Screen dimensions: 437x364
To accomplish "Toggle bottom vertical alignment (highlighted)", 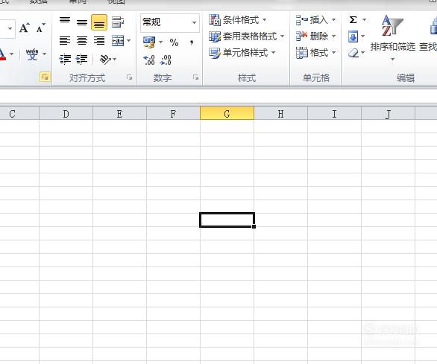I will pyautogui.click(x=99, y=22).
